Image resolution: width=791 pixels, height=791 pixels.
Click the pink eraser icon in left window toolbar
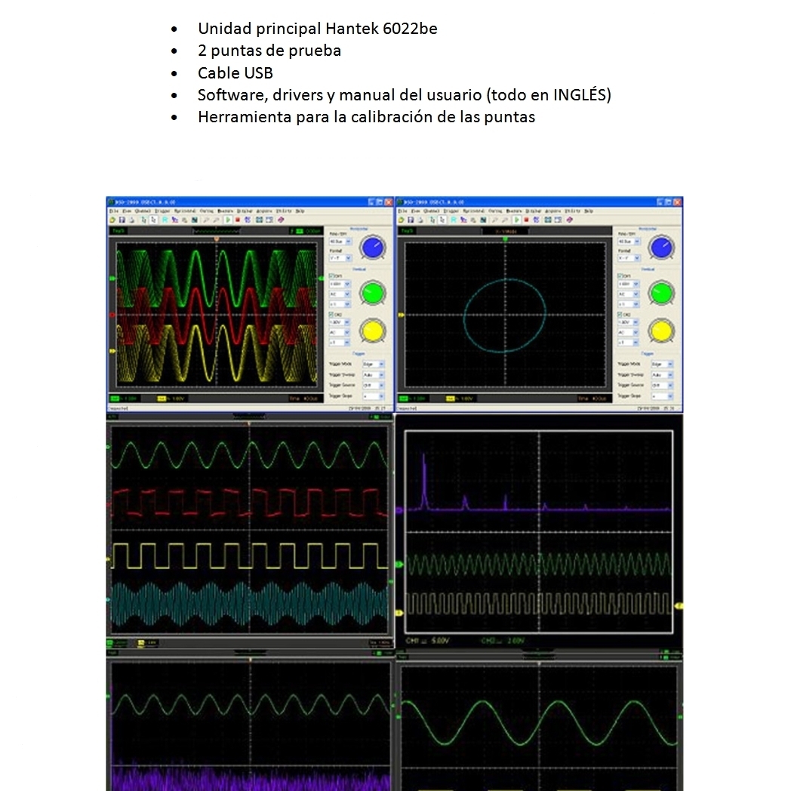[x=282, y=219]
